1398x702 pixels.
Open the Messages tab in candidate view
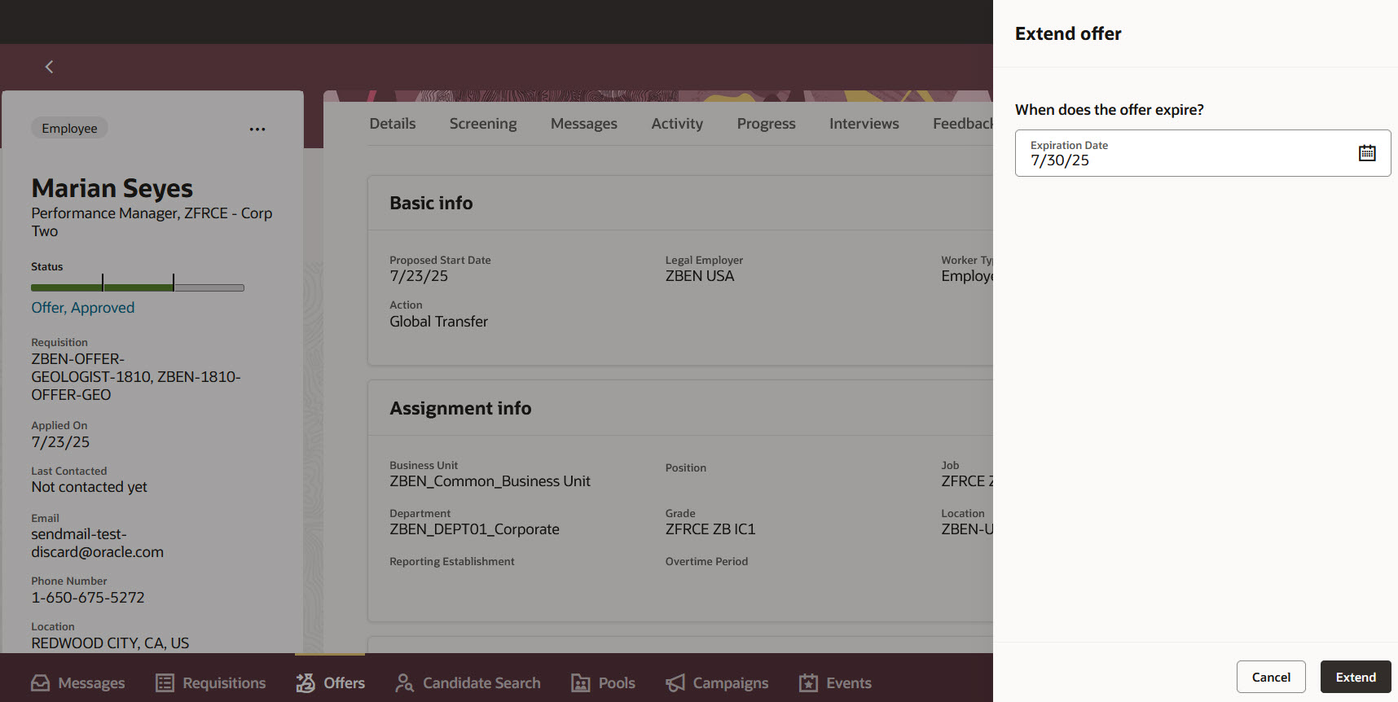pos(584,124)
